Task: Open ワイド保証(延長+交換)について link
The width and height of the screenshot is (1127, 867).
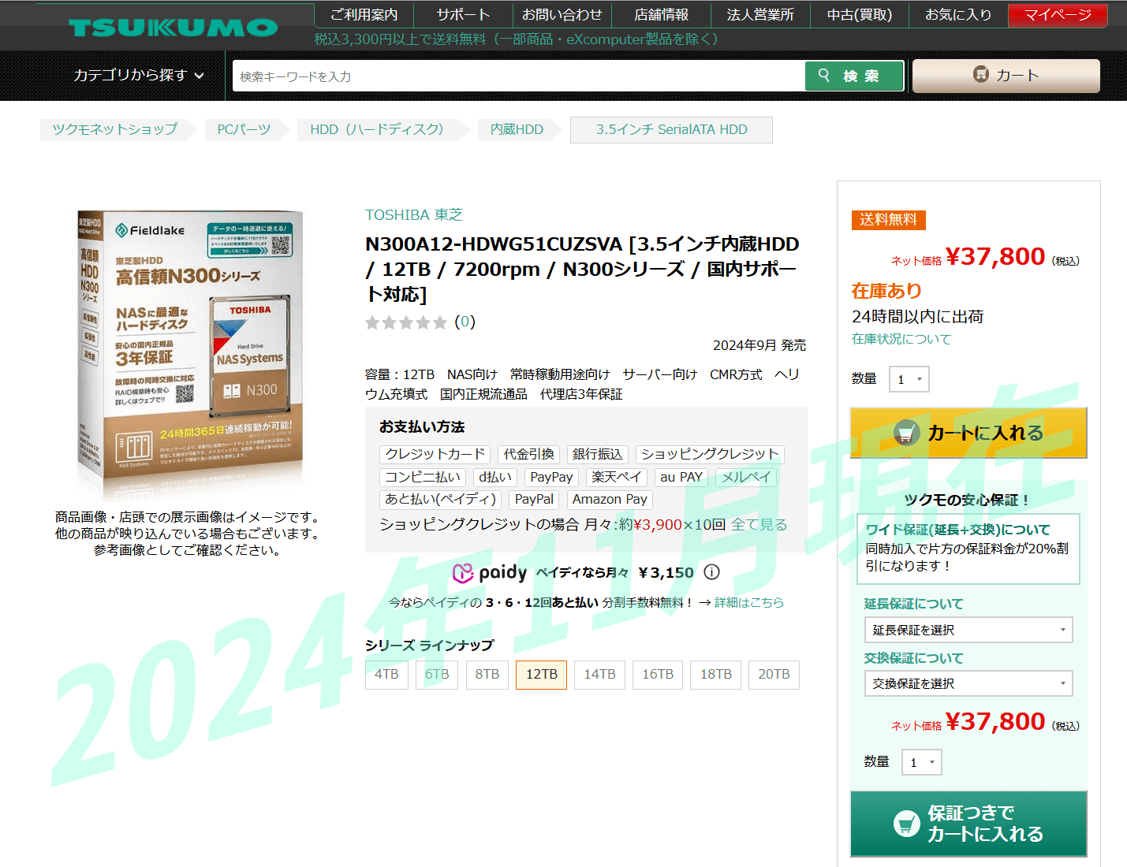Action: tap(958, 530)
